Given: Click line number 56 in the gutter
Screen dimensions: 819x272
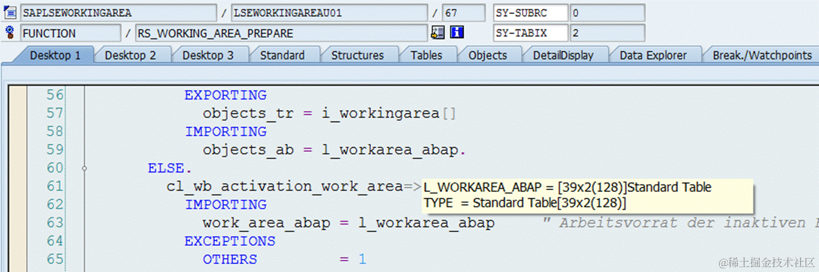Looking at the screenshot, I should pyautogui.click(x=54, y=95).
